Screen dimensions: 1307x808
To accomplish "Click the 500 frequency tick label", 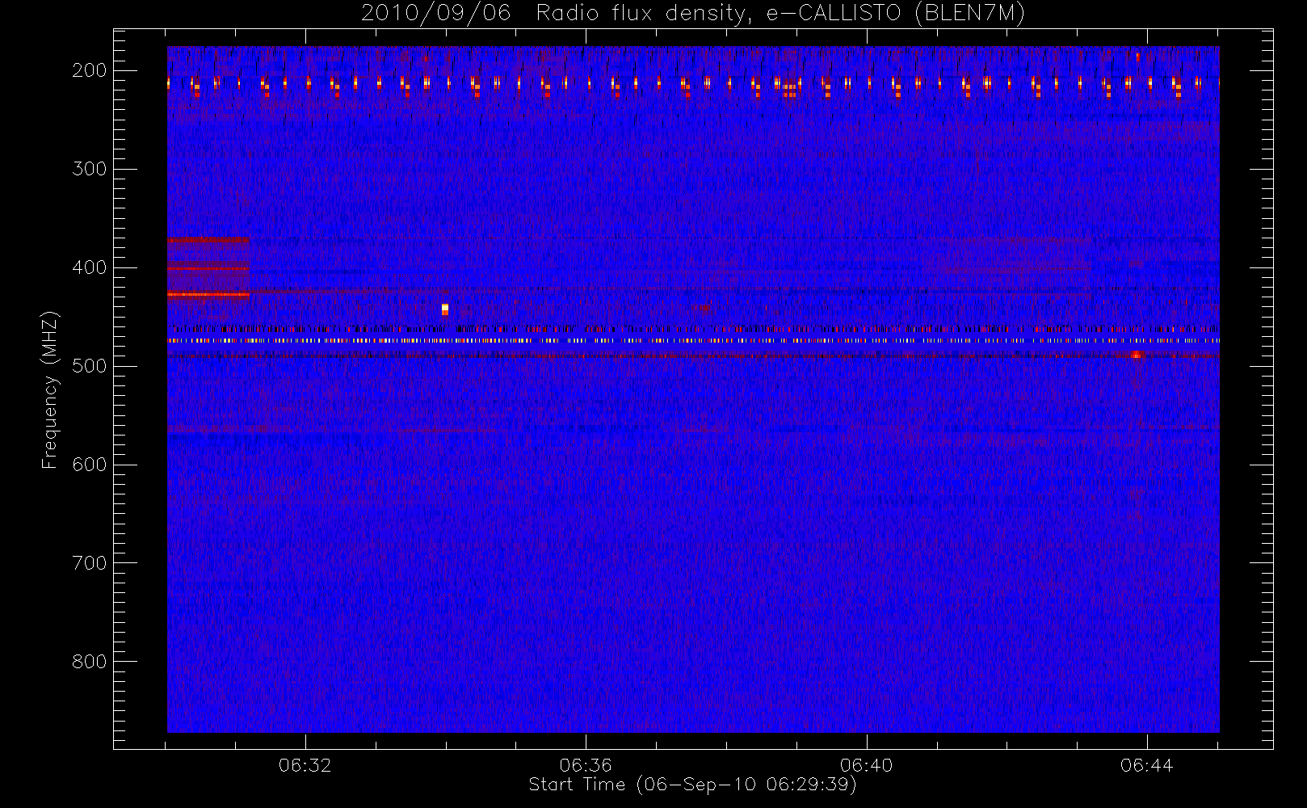I will [89, 366].
